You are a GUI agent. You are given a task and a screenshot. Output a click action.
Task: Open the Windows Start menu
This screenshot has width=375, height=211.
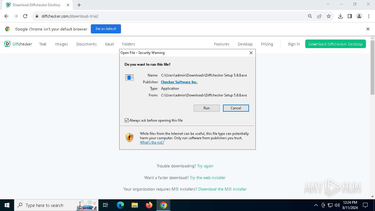pyautogui.click(x=7, y=205)
